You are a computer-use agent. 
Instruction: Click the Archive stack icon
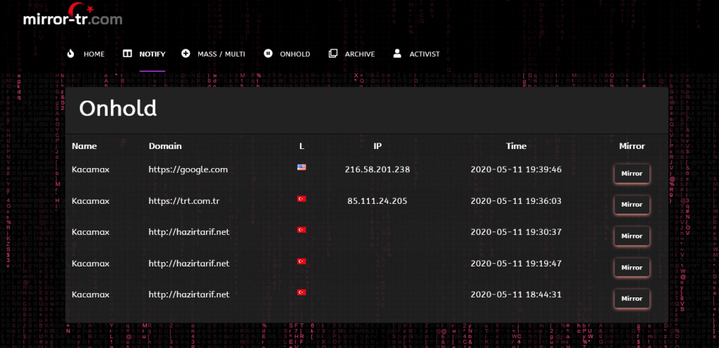pyautogui.click(x=333, y=53)
